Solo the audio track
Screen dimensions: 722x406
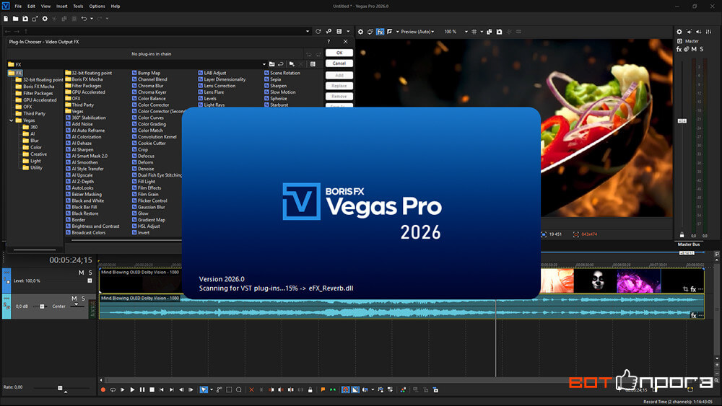pos(83,299)
